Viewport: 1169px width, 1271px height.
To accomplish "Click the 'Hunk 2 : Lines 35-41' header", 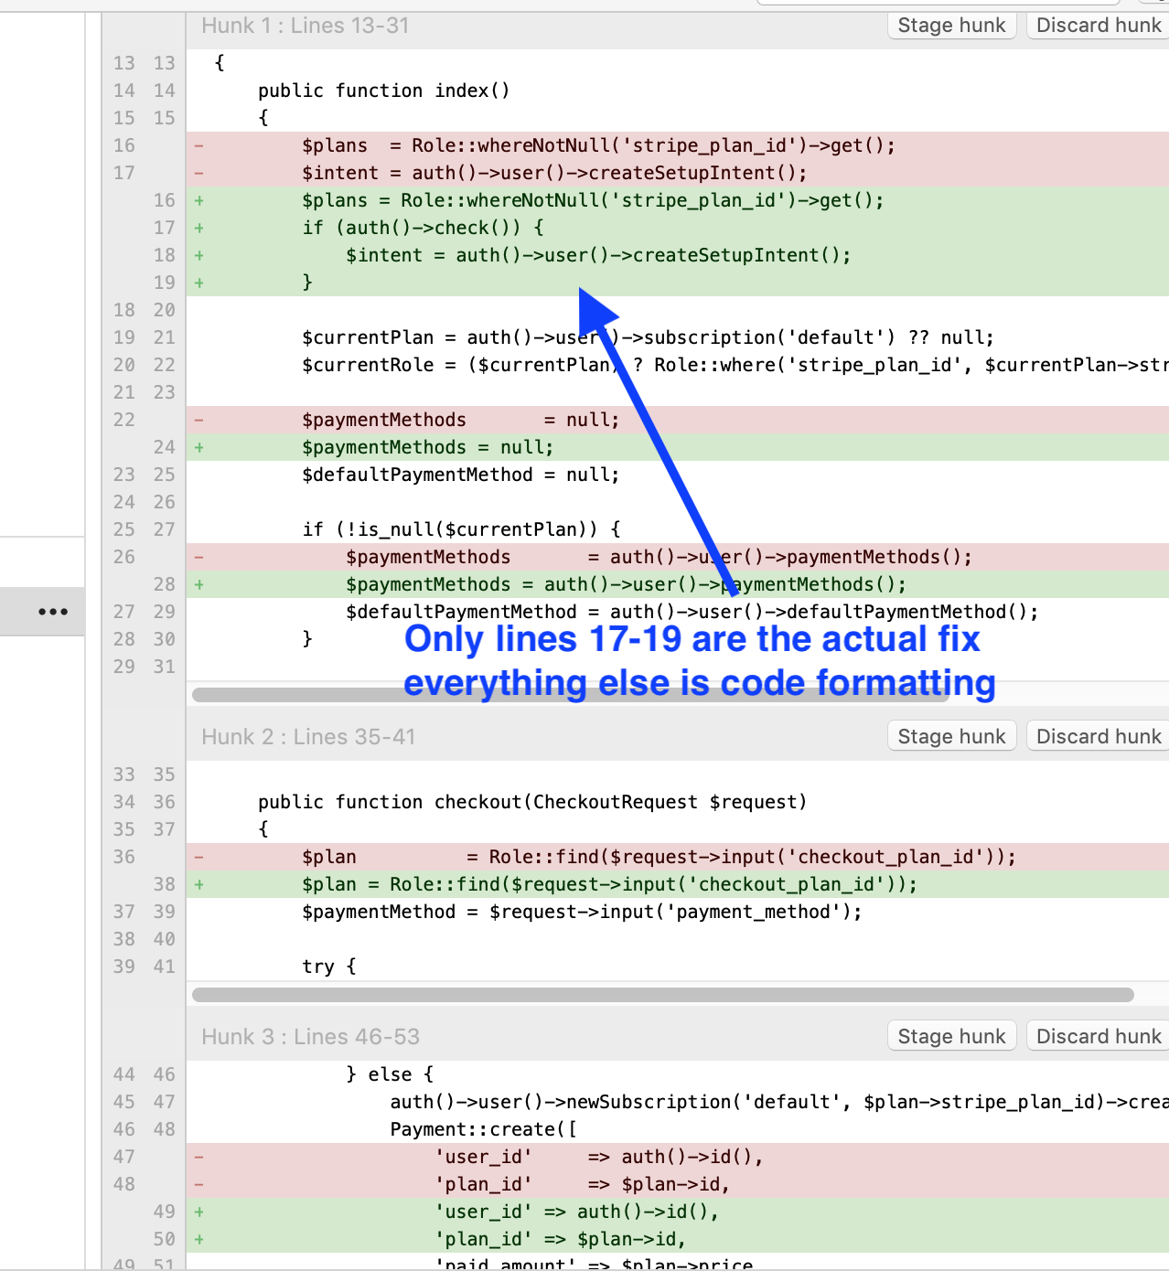I will point(308,737).
